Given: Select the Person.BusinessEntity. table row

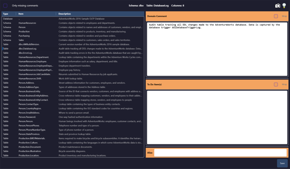Looking at the screenshot, I should coord(73,91).
